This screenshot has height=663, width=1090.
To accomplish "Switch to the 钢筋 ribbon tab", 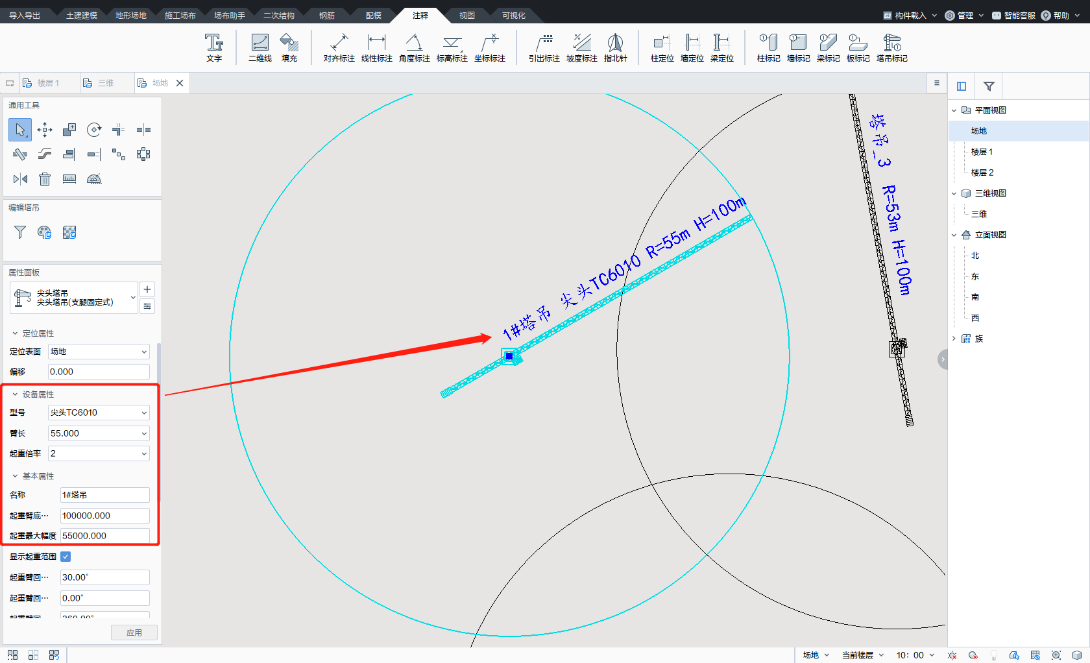I will pos(327,16).
